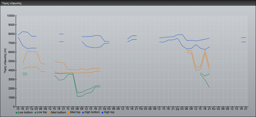Click the orange Med bottom legend swatch
This screenshot has width=256, height=117.
[50, 112]
